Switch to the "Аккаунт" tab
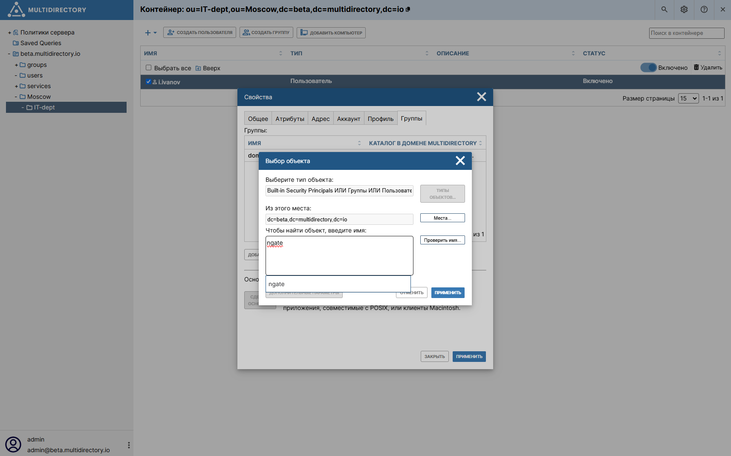 coord(348,119)
